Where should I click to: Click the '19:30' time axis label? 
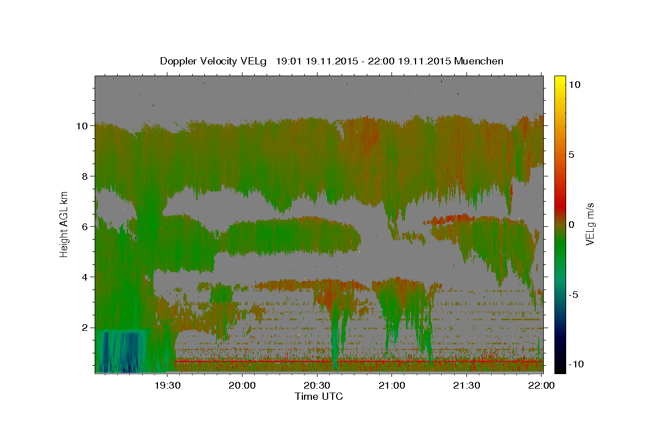[167, 385]
